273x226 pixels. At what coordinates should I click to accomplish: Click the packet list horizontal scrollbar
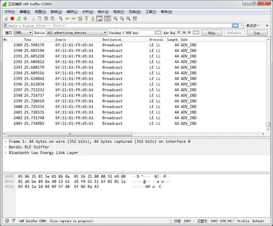(70, 134)
